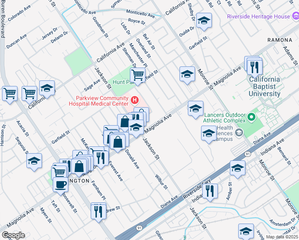Click the restaurant marker near Everest Ave
299x240 pixels.
(101, 159)
